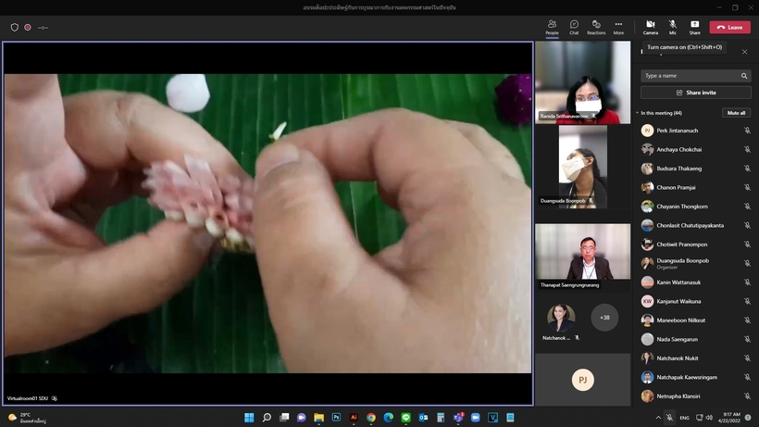Collapse the In this meeting (44) list
759x427 pixels.
point(638,113)
